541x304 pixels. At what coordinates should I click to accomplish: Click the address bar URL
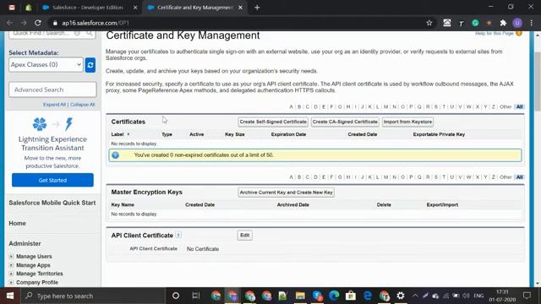[x=96, y=23]
